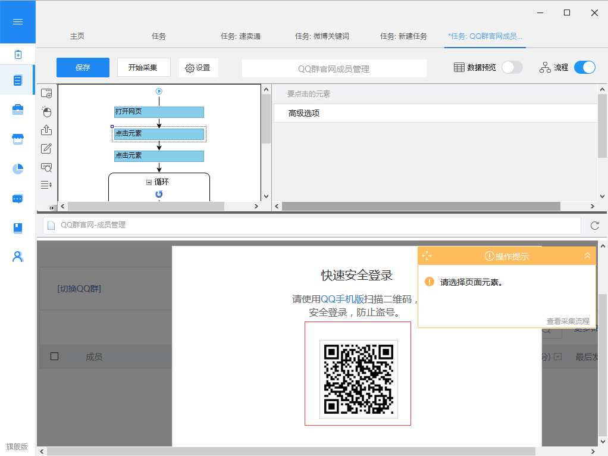Select the open-webpage window-plus workflow tool

pyautogui.click(x=46, y=93)
